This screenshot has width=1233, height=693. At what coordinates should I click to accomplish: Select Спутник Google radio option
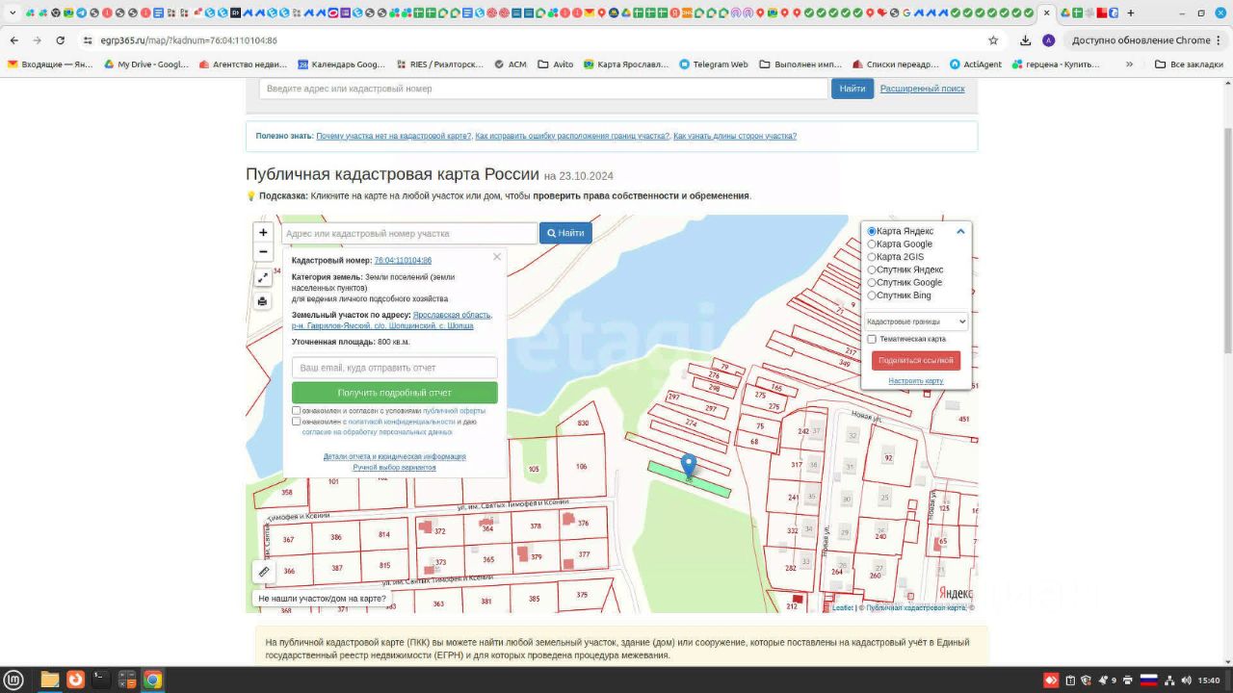872,283
